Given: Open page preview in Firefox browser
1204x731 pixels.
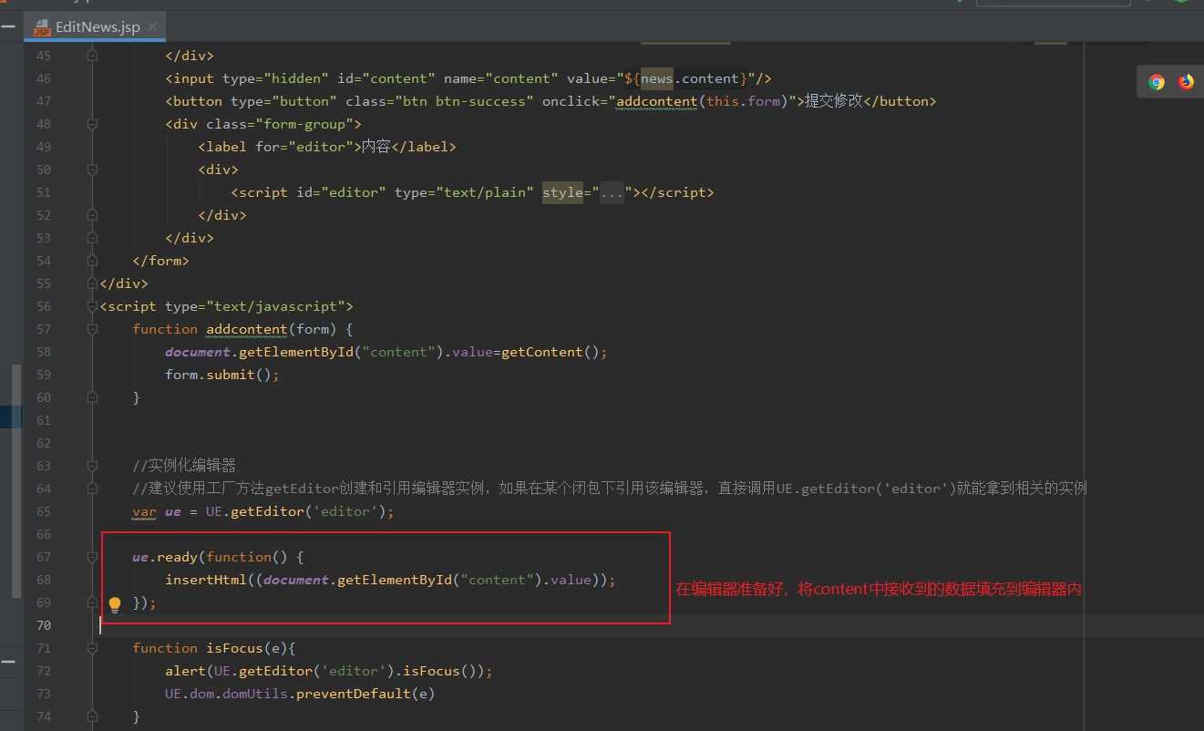Looking at the screenshot, I should point(1186,82).
